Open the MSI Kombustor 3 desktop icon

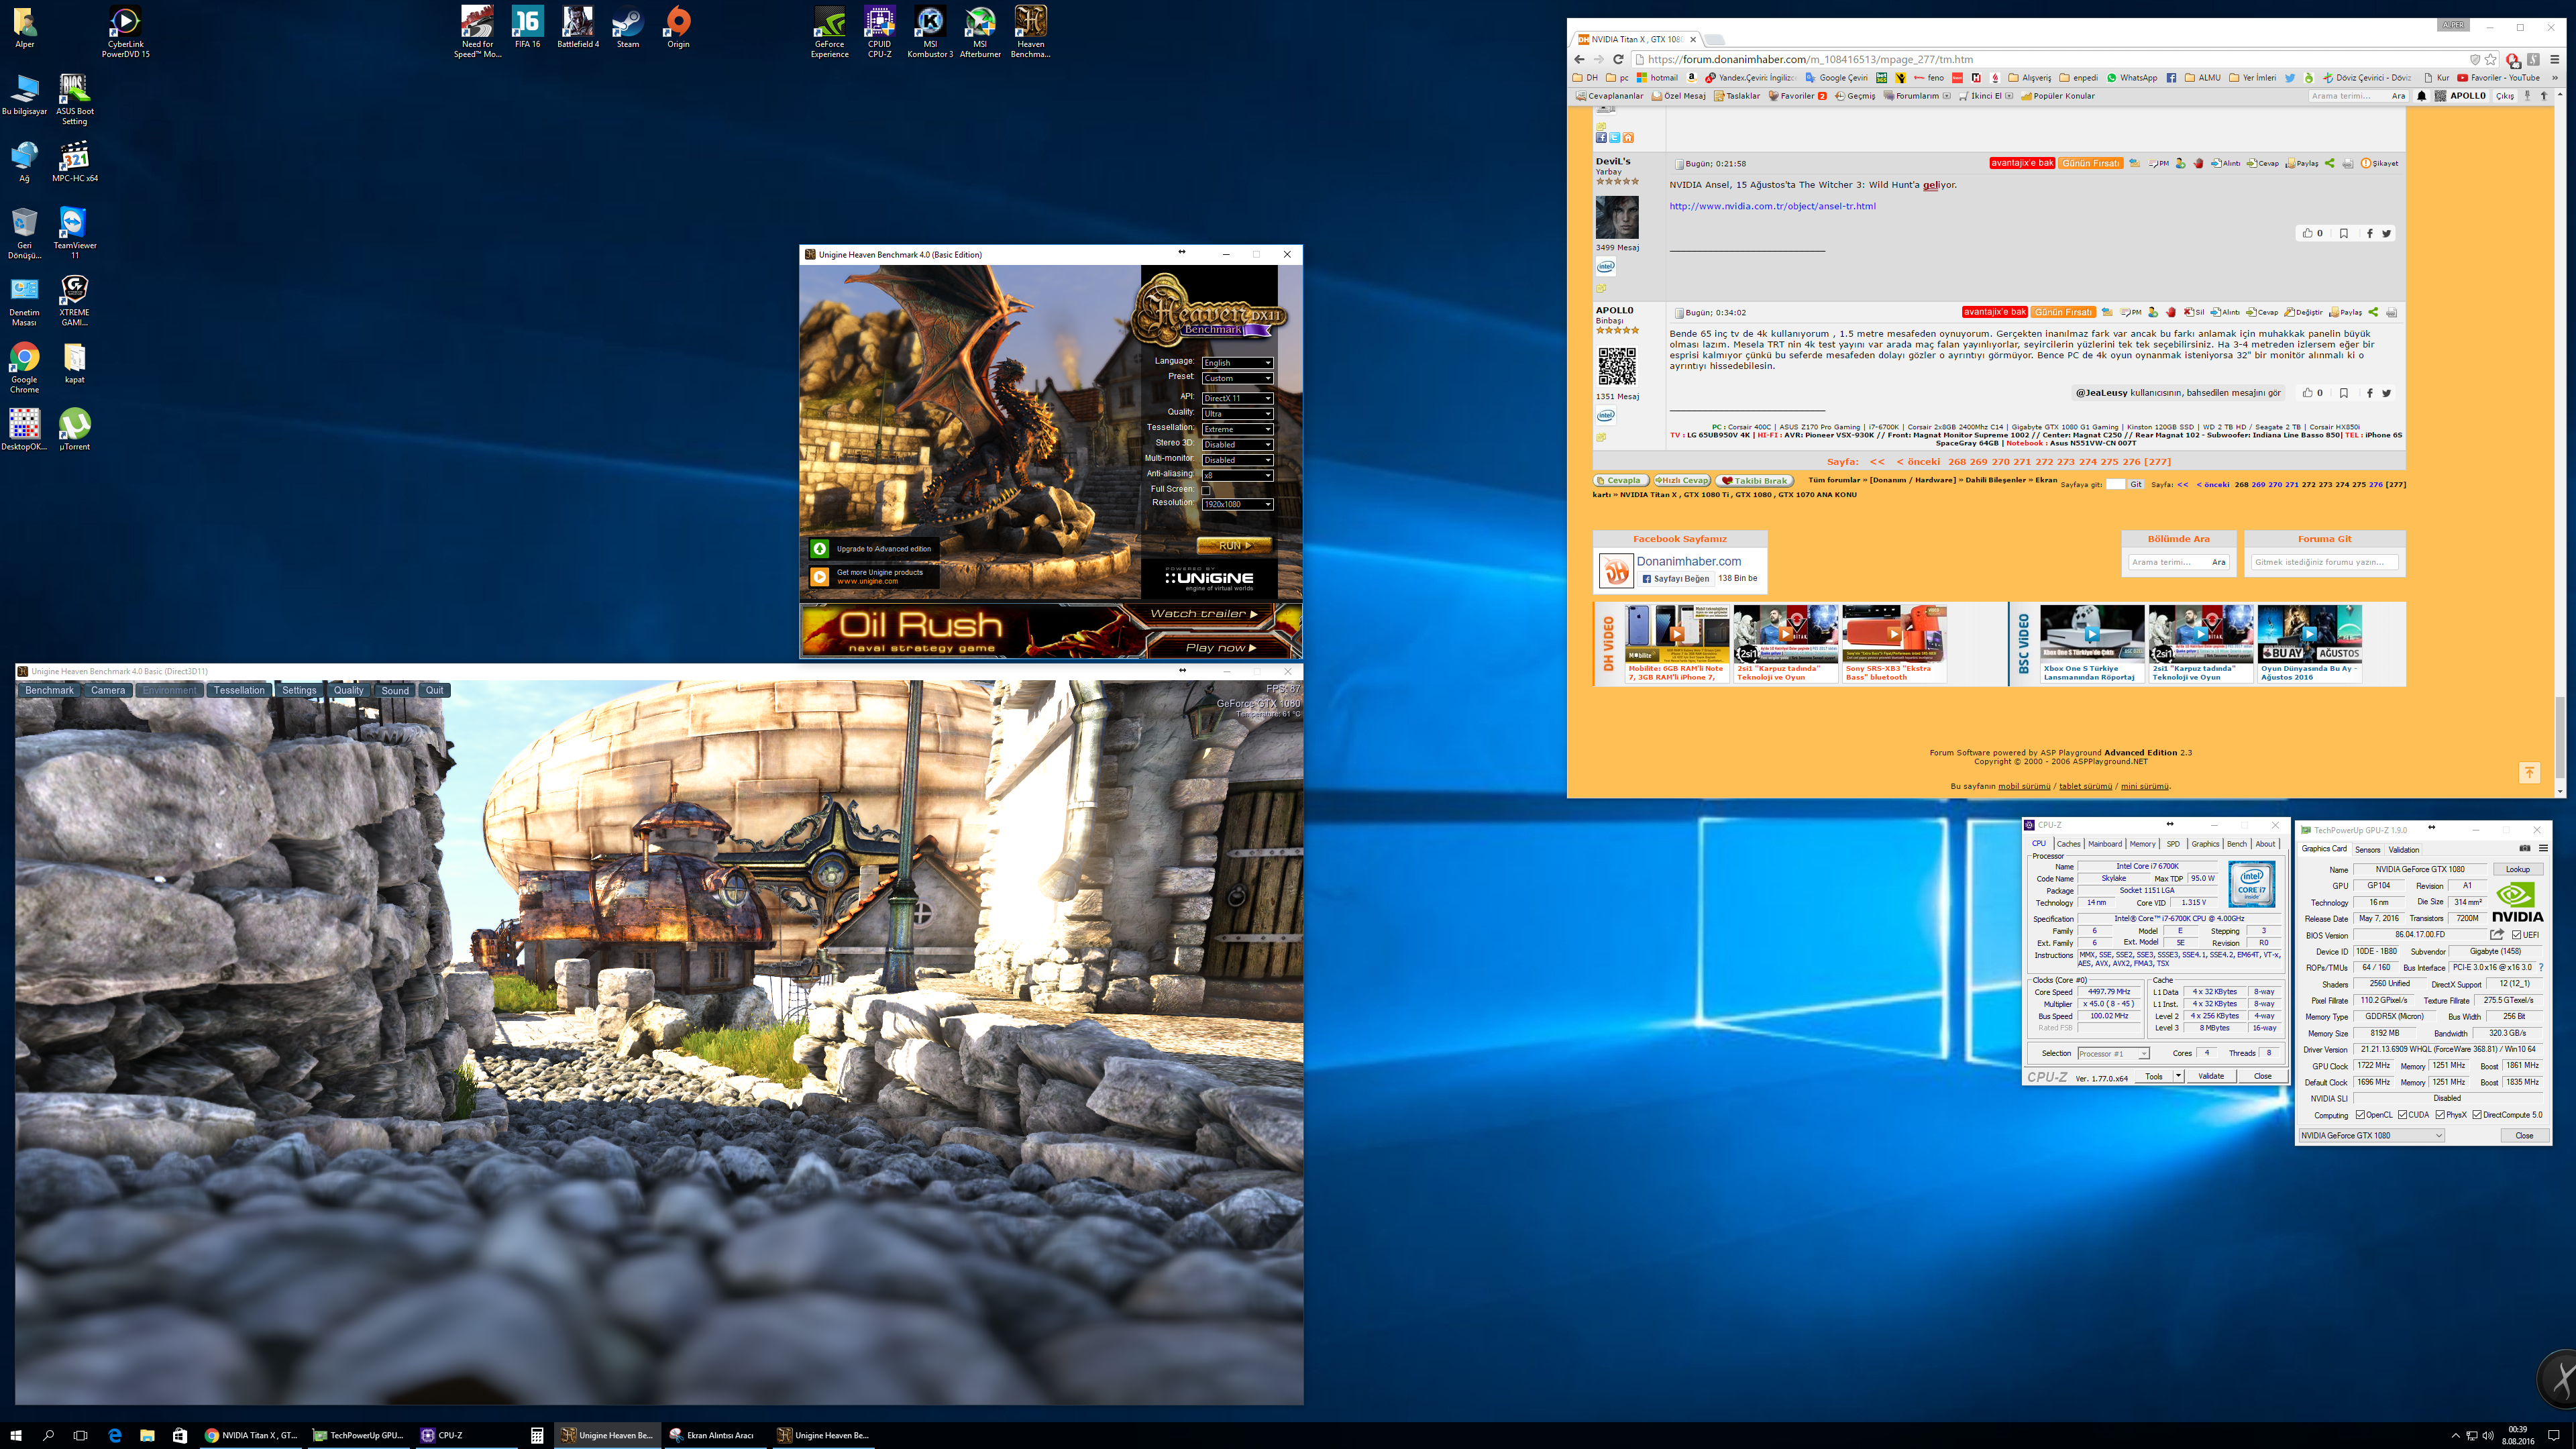tap(930, 32)
